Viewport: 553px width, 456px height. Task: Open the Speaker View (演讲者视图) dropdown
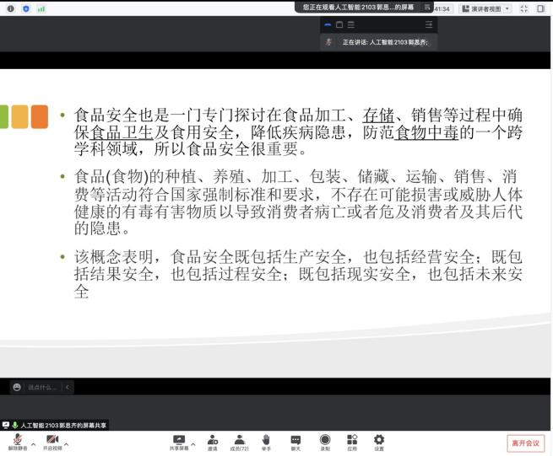[485, 8]
